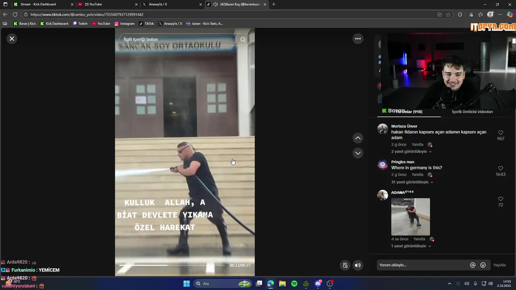
Task: Seek on the video progress bar
Action: [x=172, y=265]
